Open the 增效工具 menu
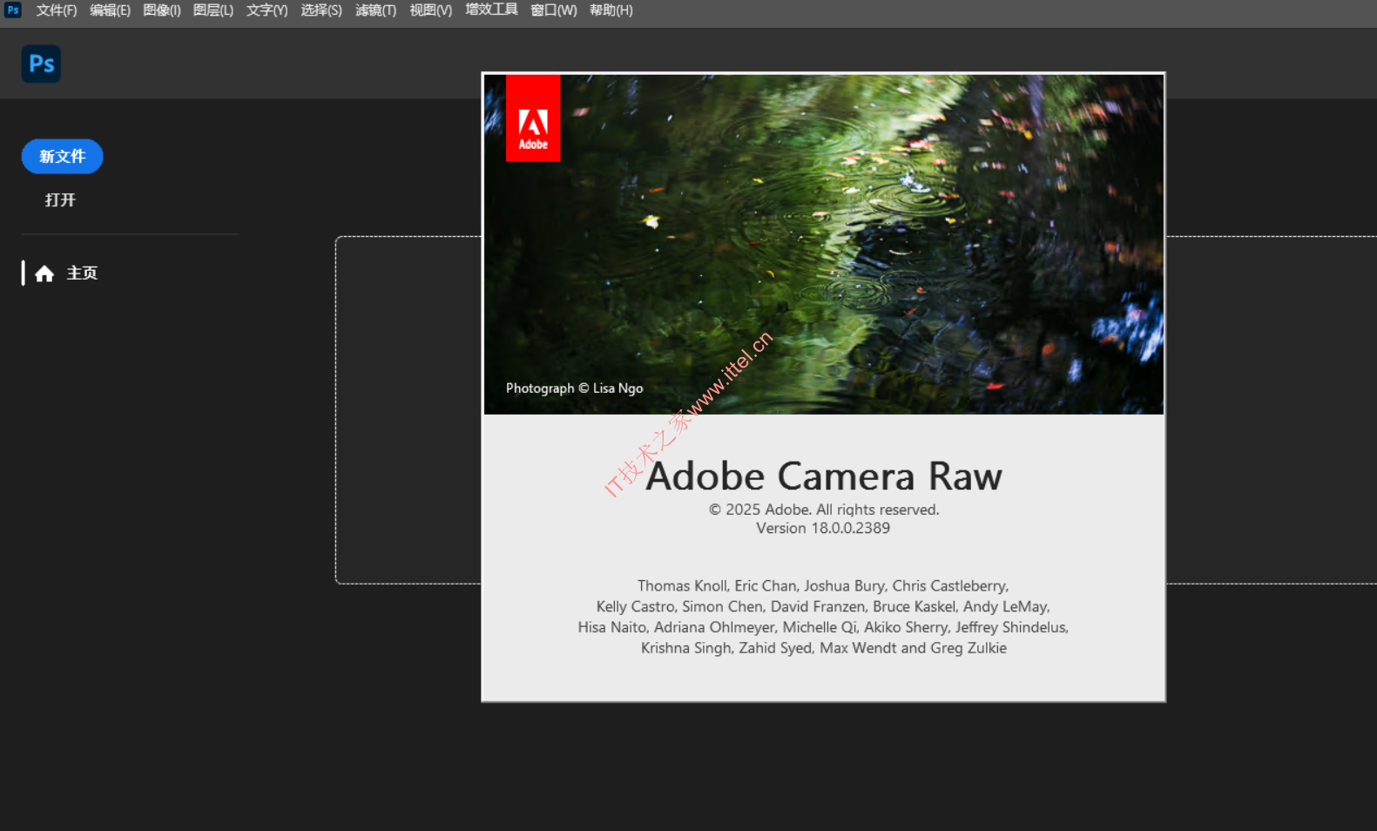This screenshot has width=1377, height=831. (491, 10)
